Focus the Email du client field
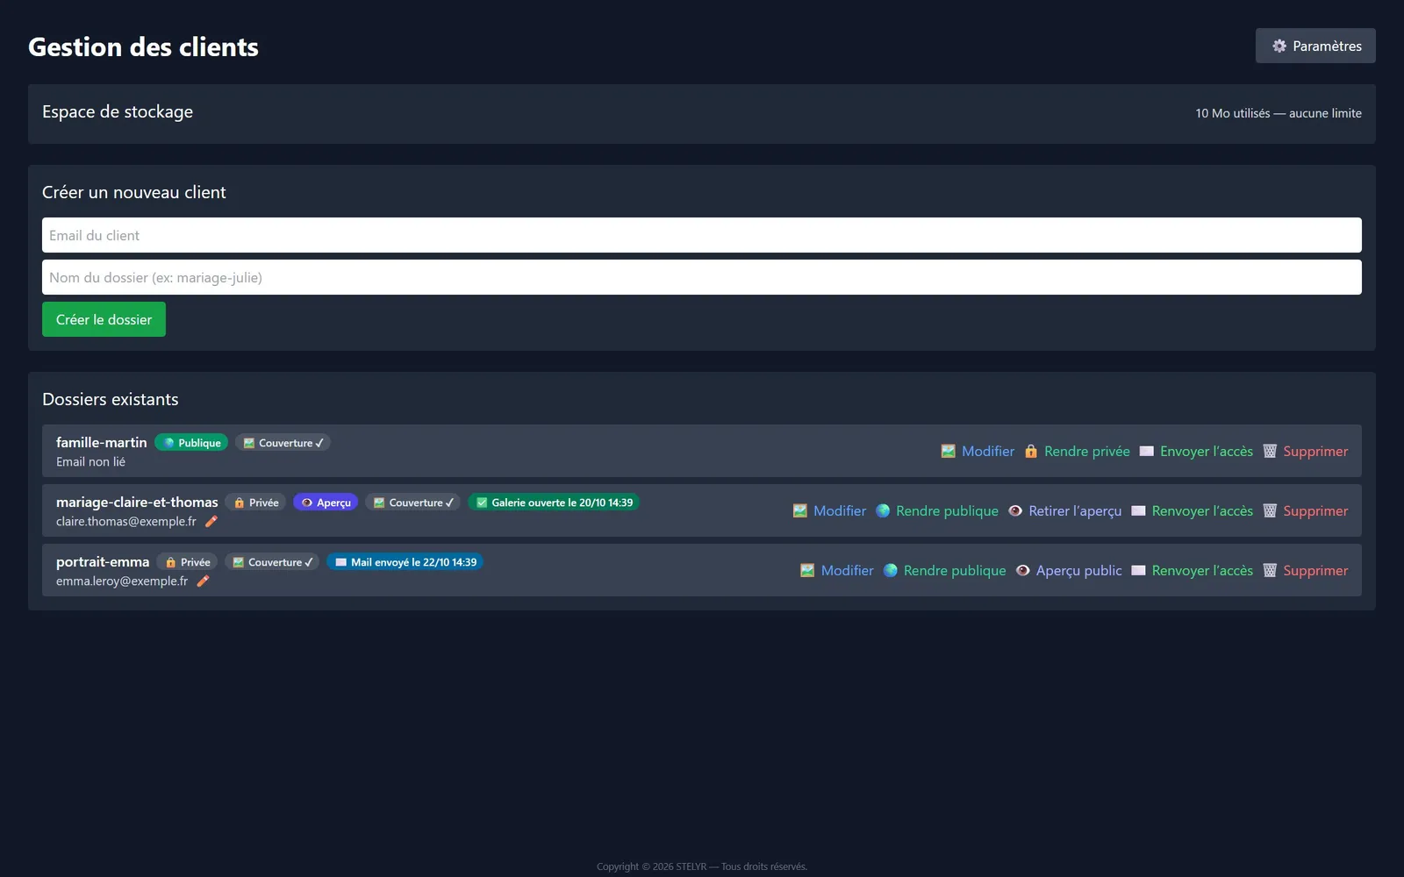This screenshot has width=1404, height=877. coord(702,235)
